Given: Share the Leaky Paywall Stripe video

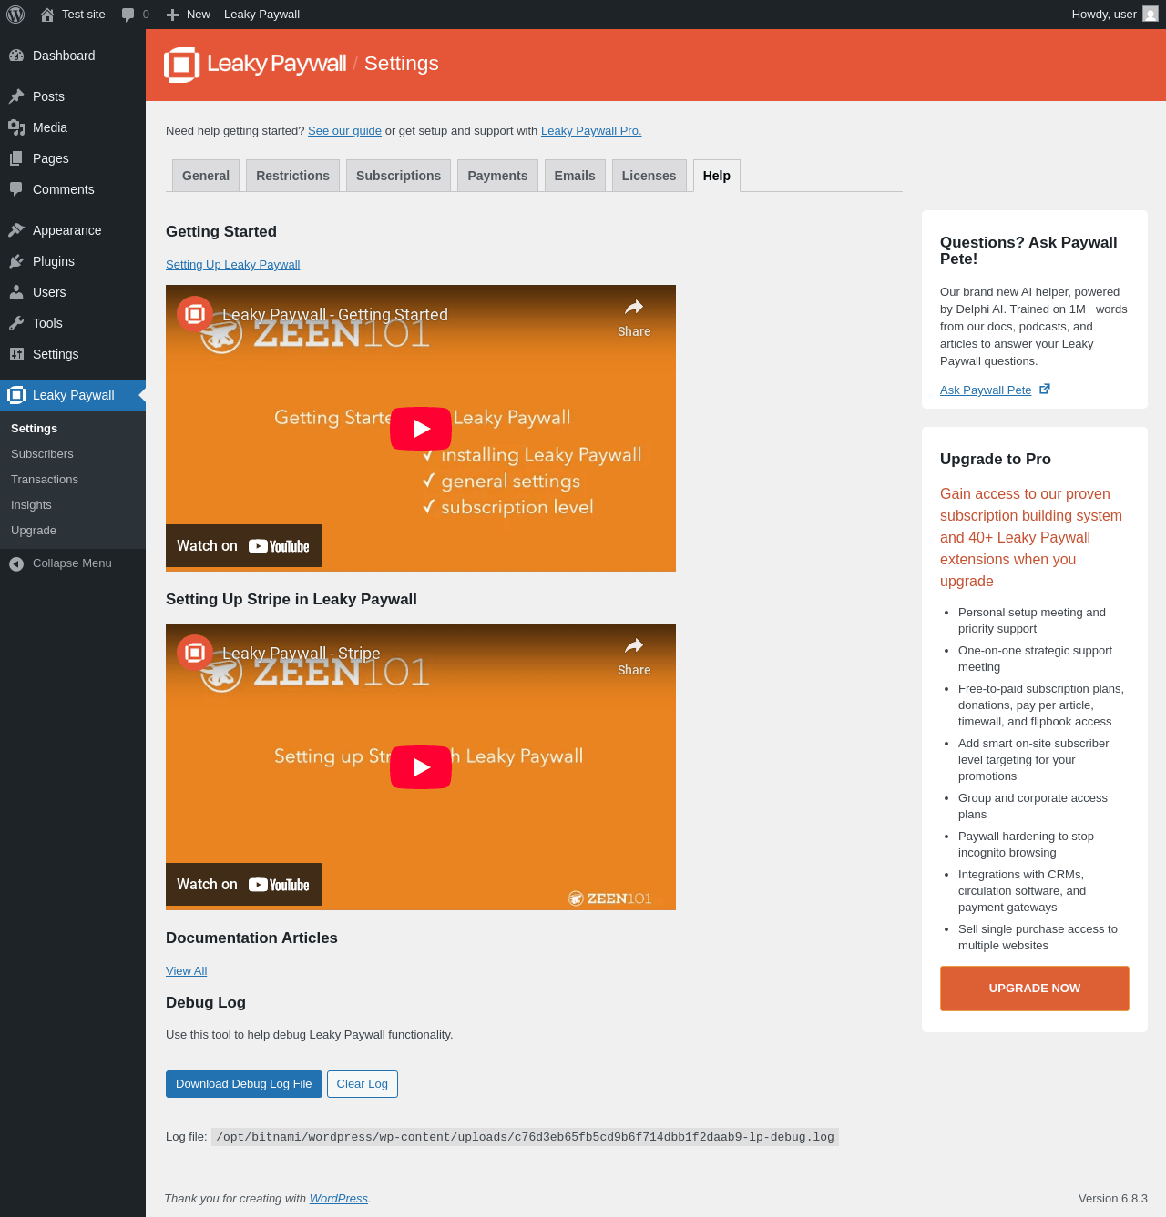Looking at the screenshot, I should (634, 657).
